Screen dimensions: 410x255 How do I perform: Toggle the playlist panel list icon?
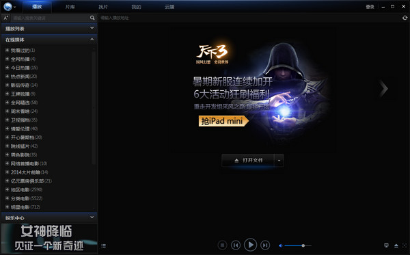[x=104, y=245]
